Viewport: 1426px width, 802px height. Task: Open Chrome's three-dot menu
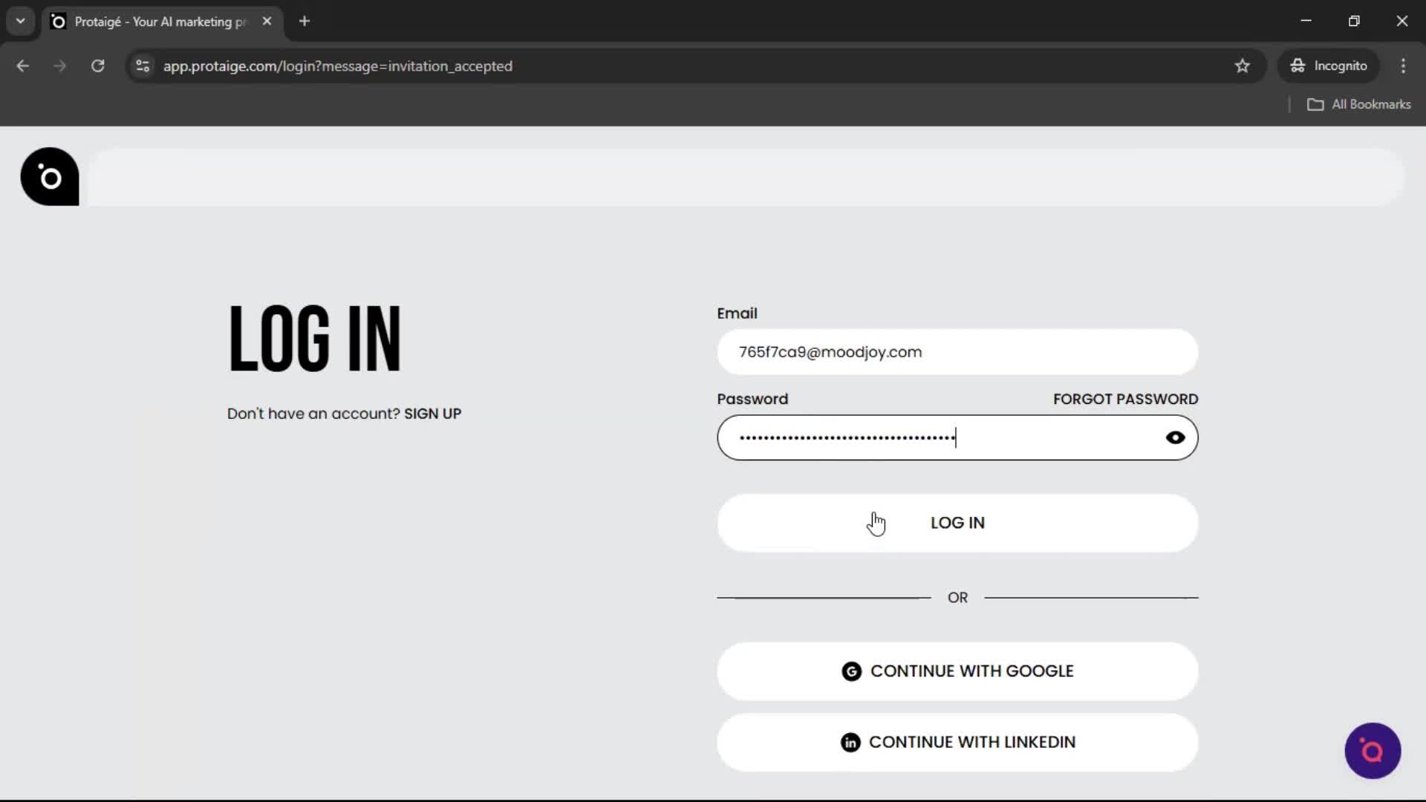click(1403, 66)
